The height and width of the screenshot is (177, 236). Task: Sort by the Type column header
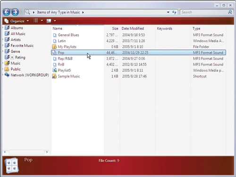click(x=196, y=28)
